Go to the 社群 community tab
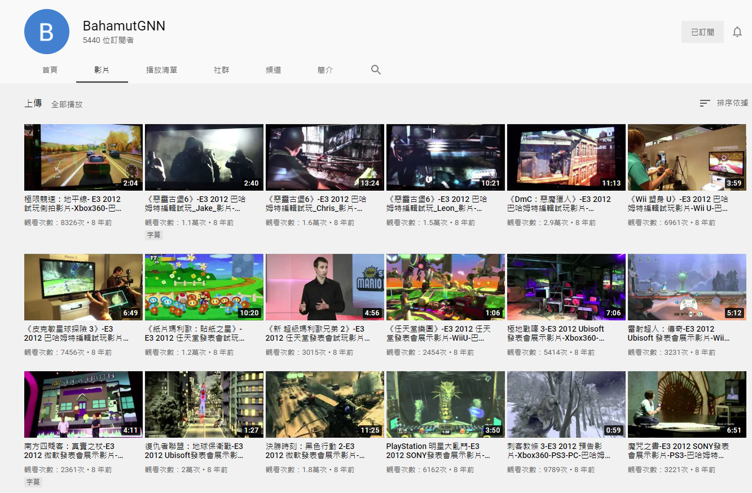 [221, 70]
